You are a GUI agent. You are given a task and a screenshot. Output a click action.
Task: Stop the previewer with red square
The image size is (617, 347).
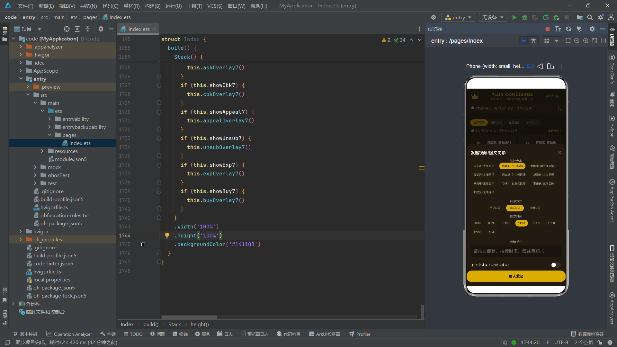click(548, 29)
